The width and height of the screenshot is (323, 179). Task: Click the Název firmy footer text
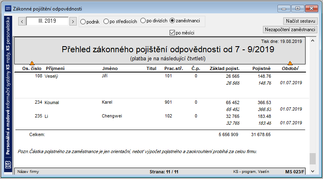point(28,172)
